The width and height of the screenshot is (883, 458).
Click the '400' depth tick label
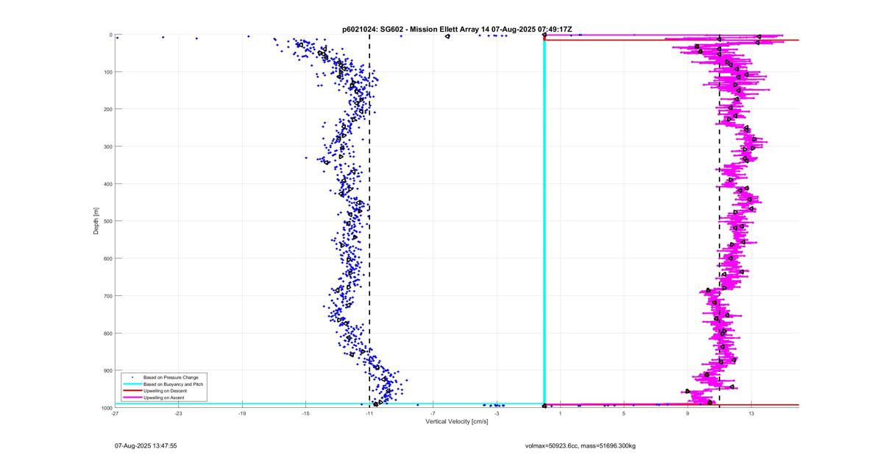[107, 184]
